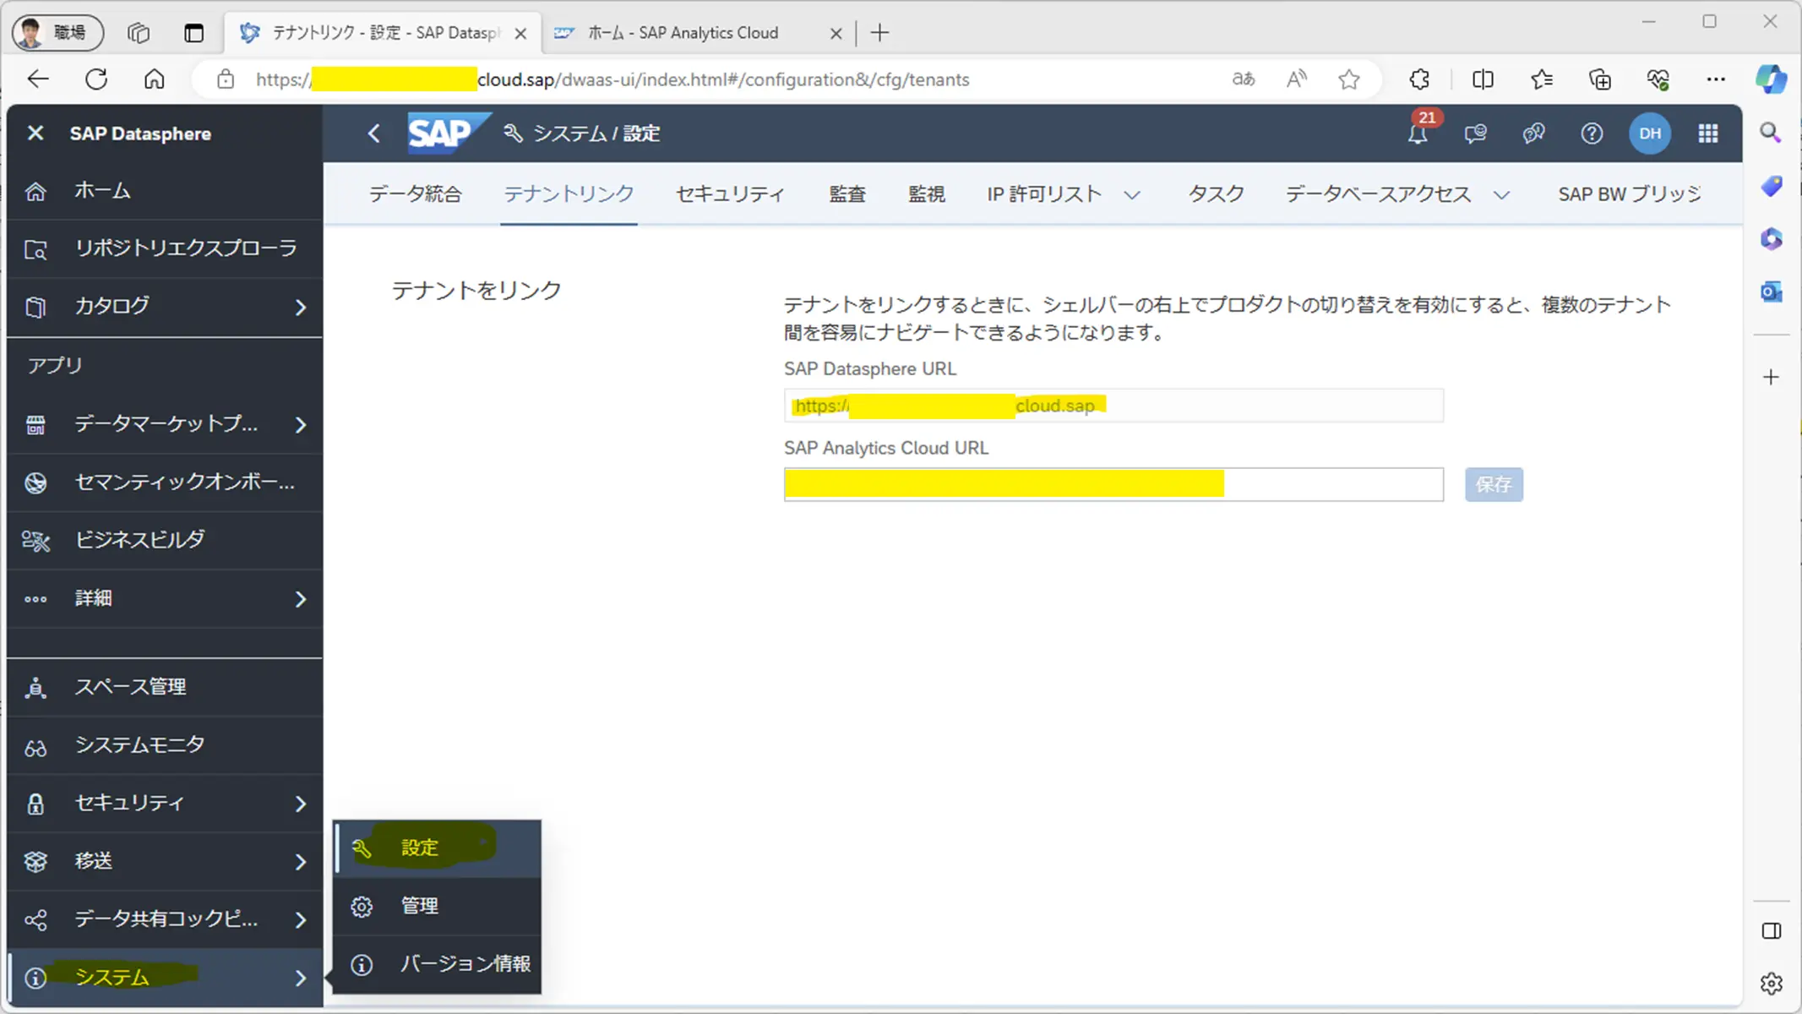
Task: Go to the browser home page
Action: [x=155, y=79]
